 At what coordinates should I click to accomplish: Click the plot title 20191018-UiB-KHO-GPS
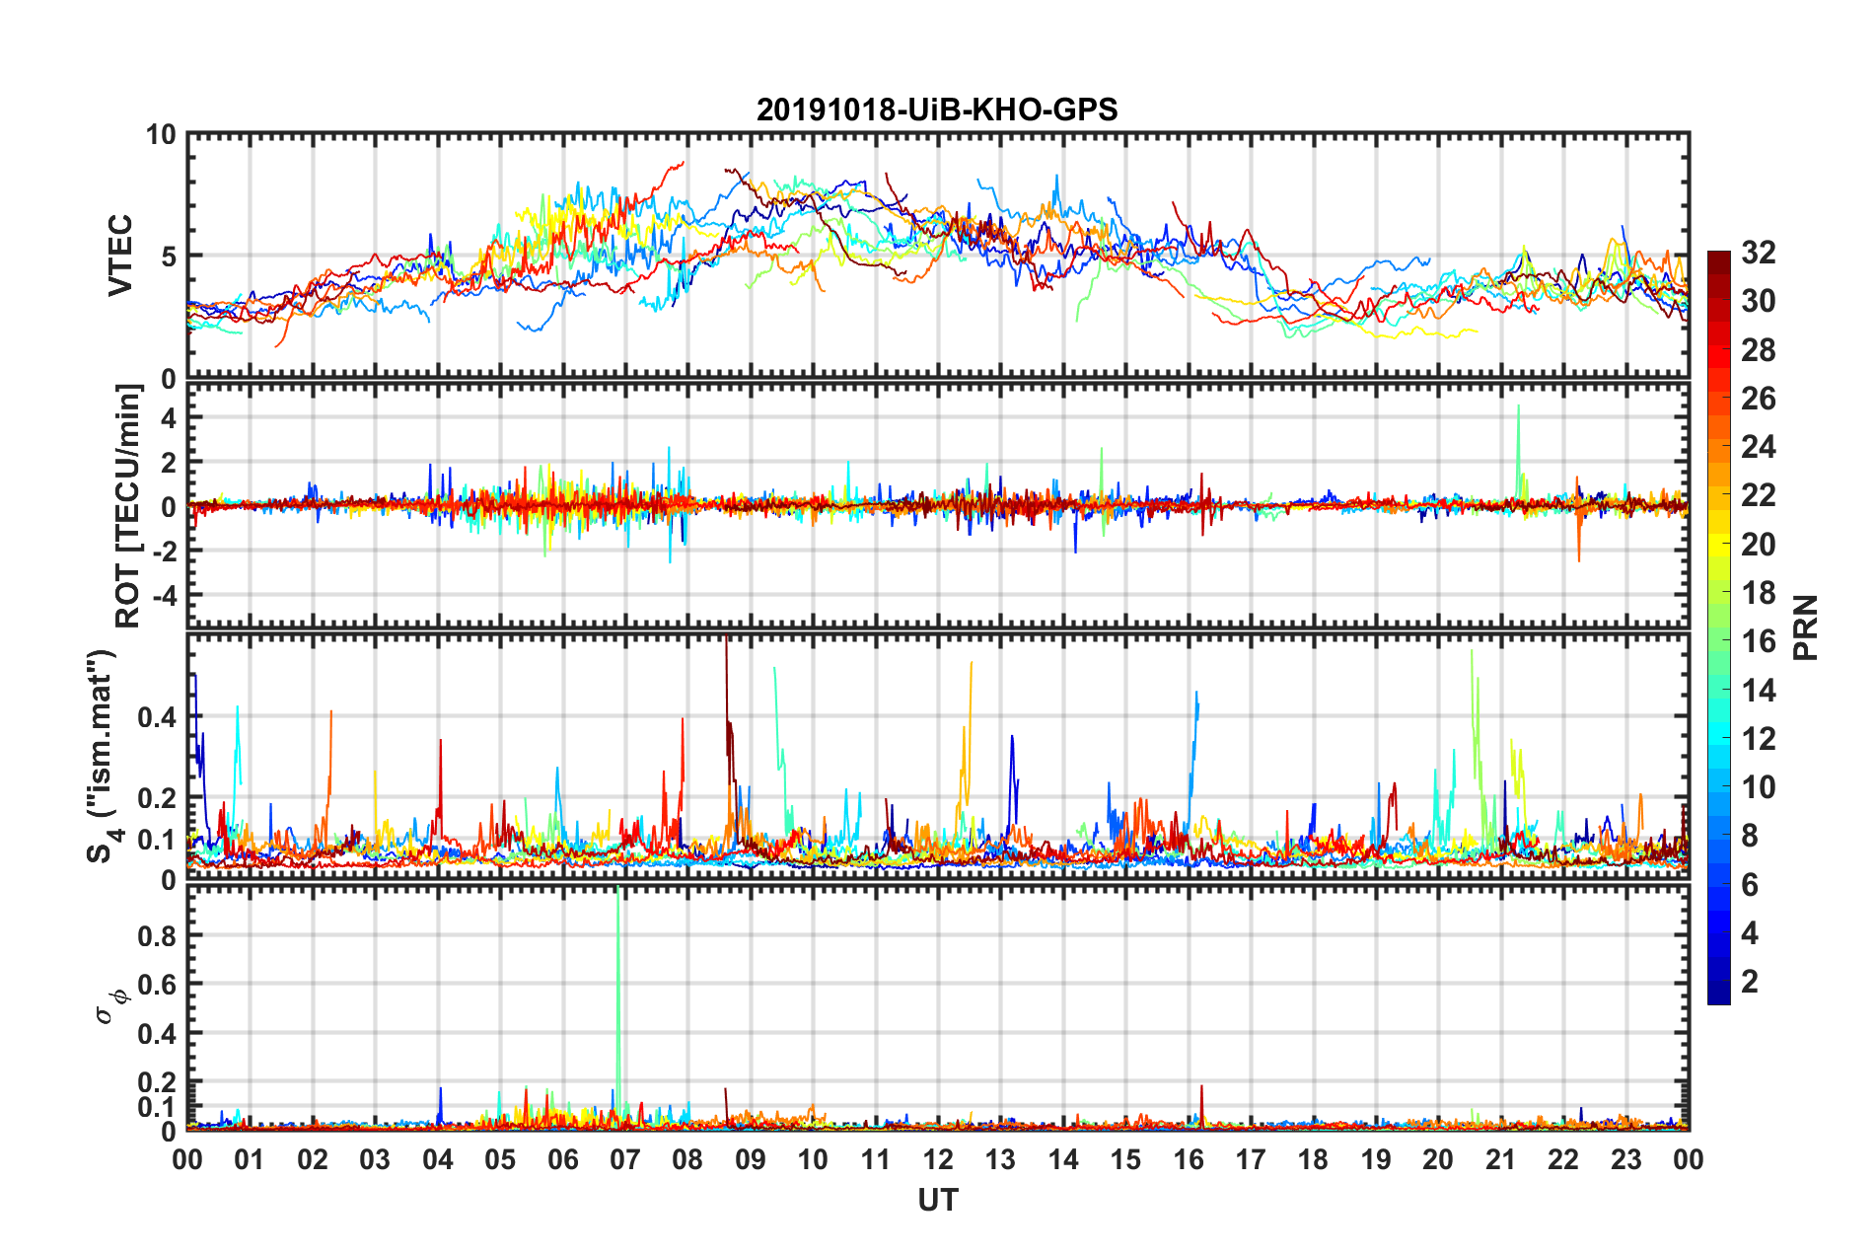(937, 110)
